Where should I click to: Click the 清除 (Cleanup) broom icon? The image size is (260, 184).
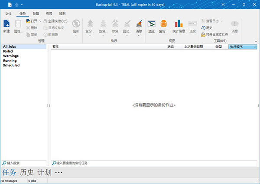pyautogui.click(x=139, y=23)
